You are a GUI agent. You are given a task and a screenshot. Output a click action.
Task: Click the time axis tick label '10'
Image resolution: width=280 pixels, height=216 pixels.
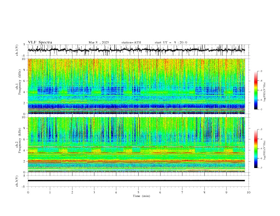(249, 192)
